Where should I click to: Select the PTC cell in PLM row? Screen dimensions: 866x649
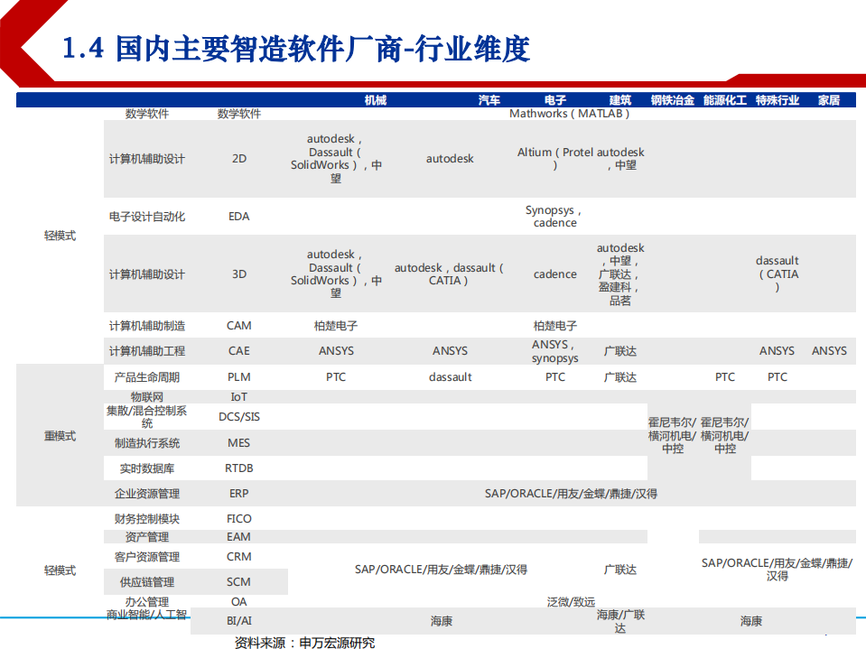[335, 376]
